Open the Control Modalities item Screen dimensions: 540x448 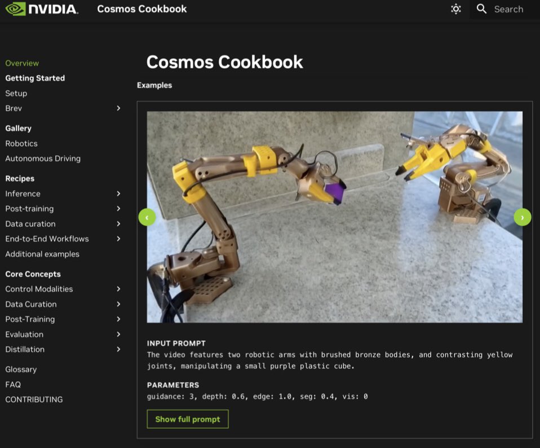[x=39, y=289]
